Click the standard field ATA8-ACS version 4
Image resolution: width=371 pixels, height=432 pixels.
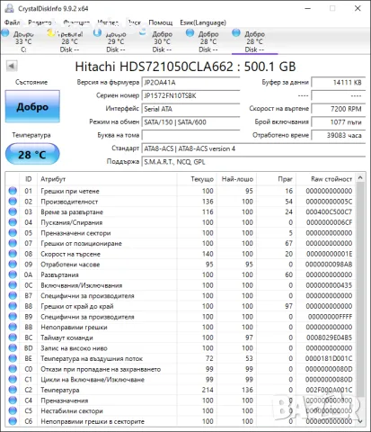(x=253, y=148)
